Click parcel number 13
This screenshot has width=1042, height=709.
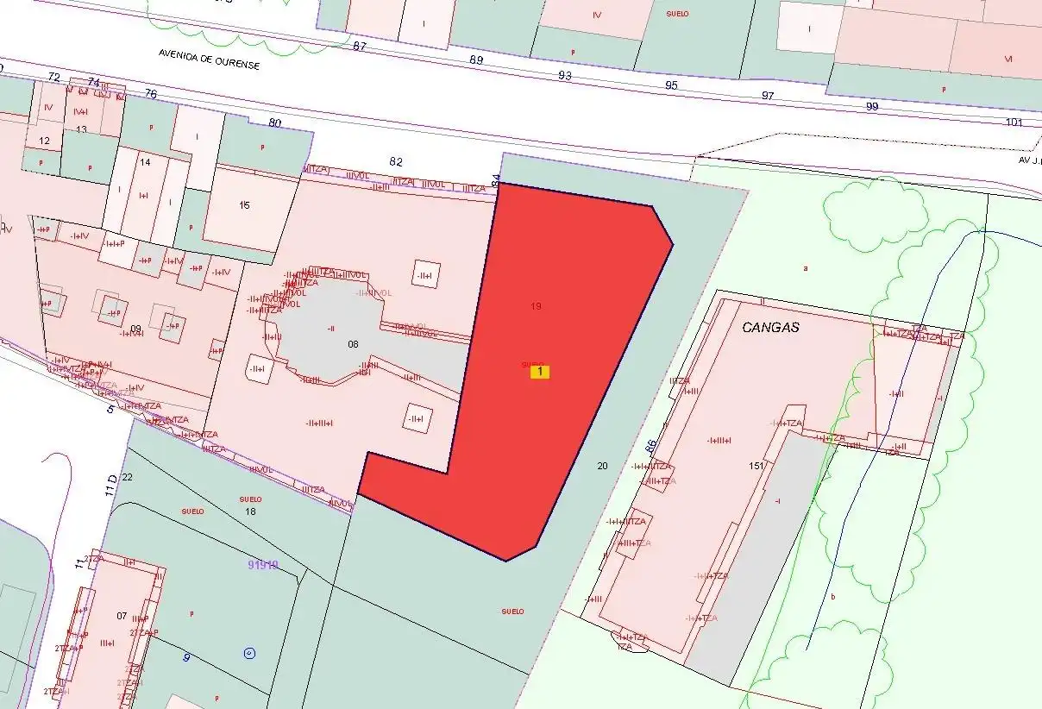[82, 129]
